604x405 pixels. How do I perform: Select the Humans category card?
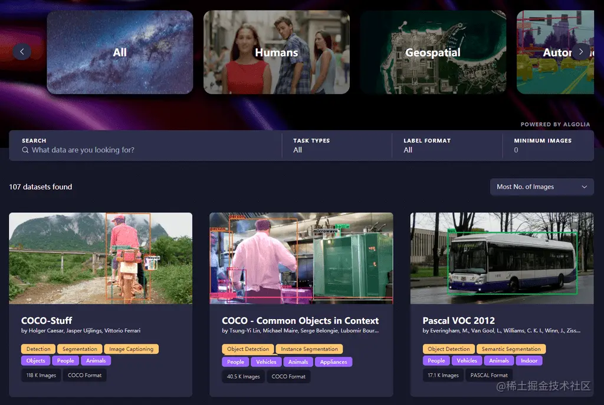point(276,52)
